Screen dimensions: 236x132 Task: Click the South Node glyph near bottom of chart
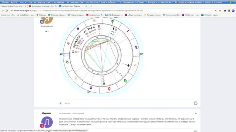pyautogui.click(x=104, y=84)
